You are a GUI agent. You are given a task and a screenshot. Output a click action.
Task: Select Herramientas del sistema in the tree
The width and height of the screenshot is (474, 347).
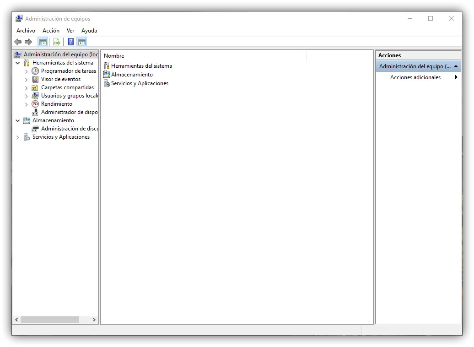[63, 63]
